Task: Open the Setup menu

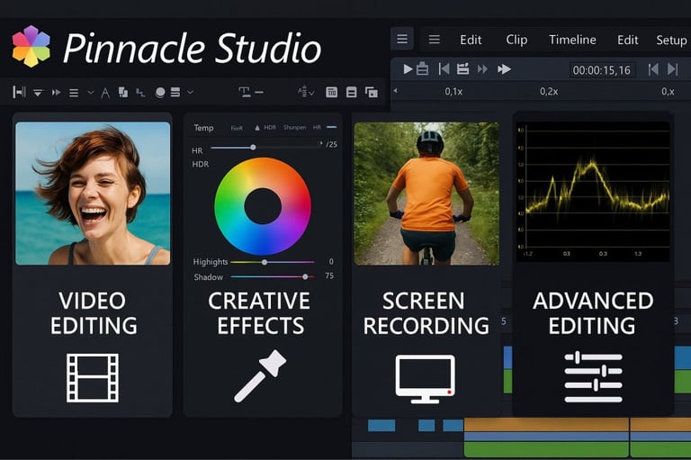Action: (x=671, y=41)
